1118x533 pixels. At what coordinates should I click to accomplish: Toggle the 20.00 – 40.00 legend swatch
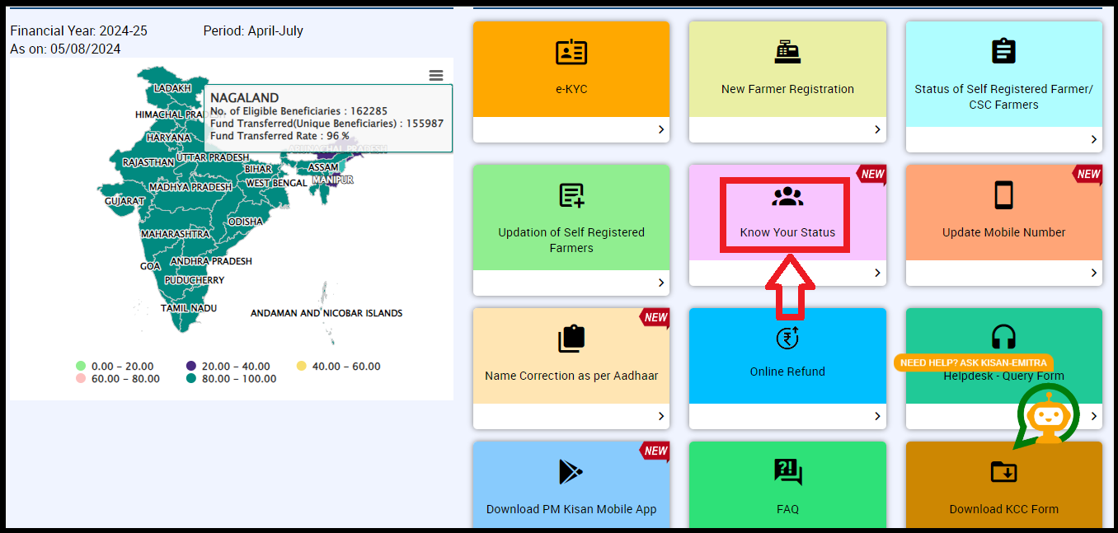pyautogui.click(x=191, y=366)
